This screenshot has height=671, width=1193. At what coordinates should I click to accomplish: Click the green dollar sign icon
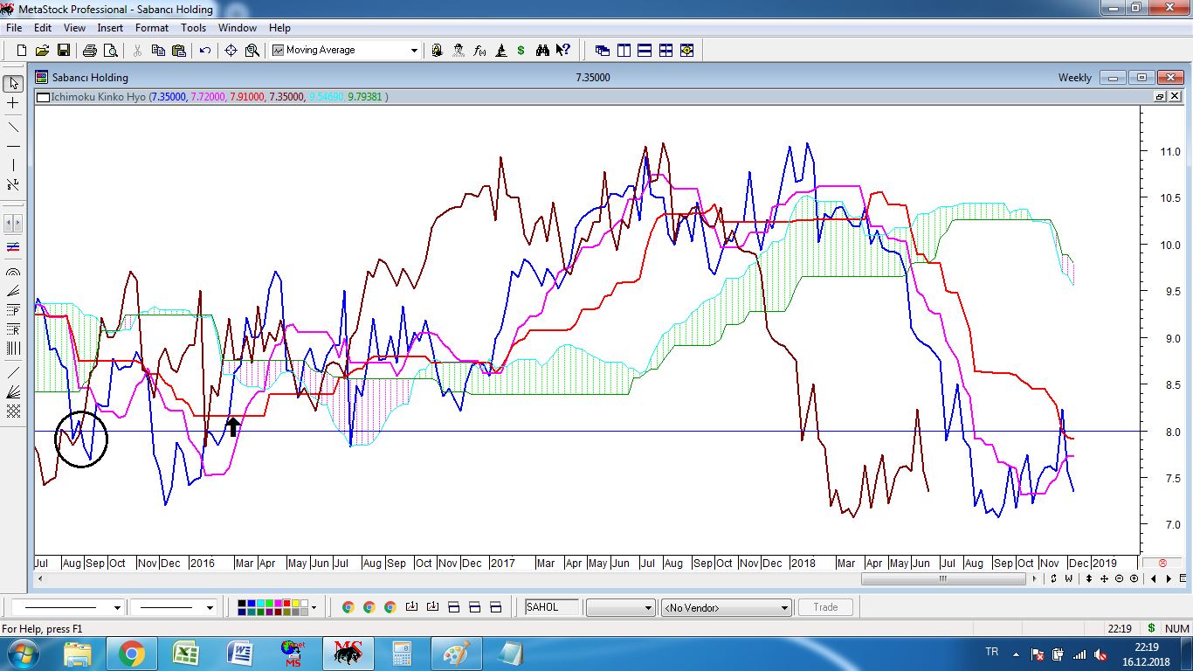pyautogui.click(x=521, y=51)
